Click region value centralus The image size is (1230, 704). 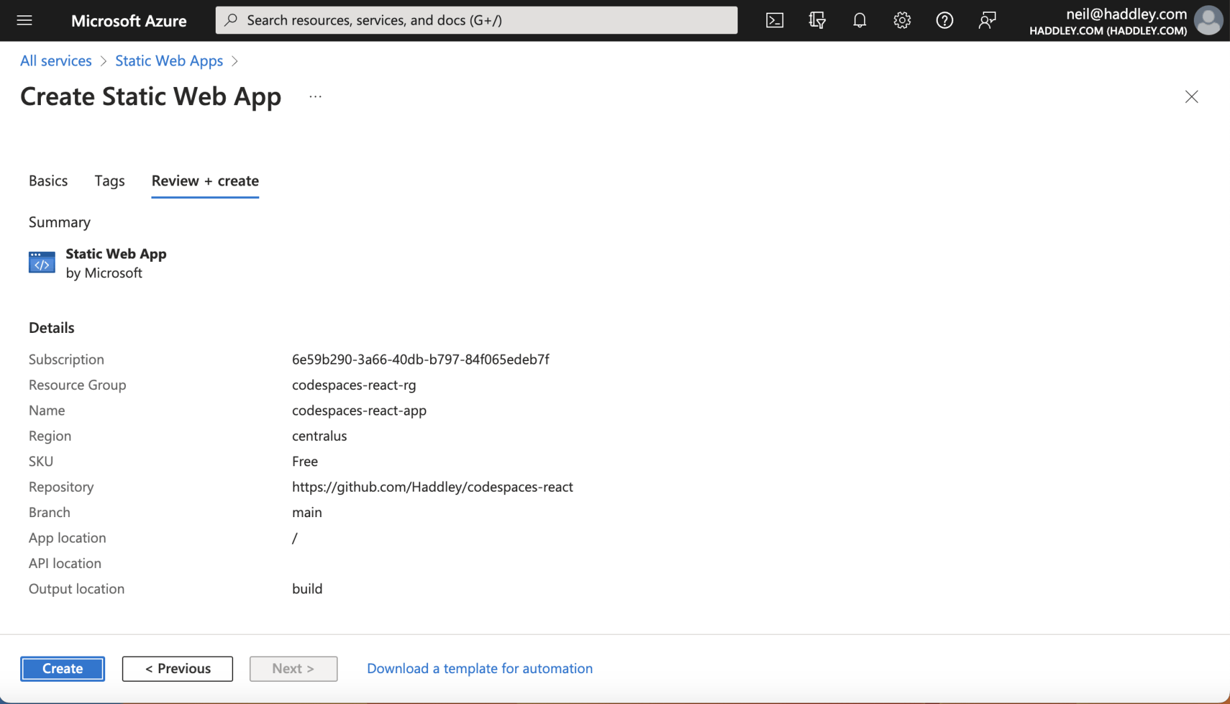coord(320,436)
